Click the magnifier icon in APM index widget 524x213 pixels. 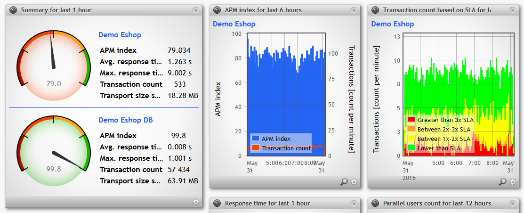coord(345,182)
